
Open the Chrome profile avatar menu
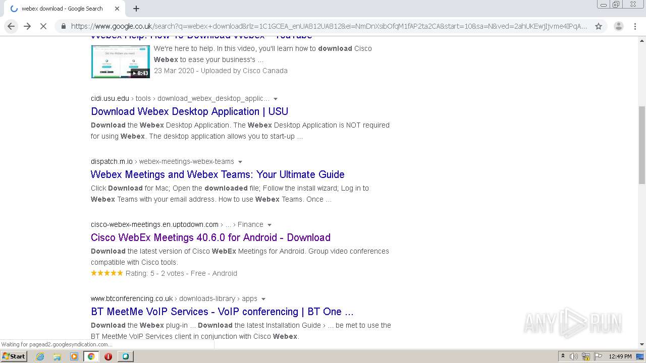pyautogui.click(x=619, y=26)
